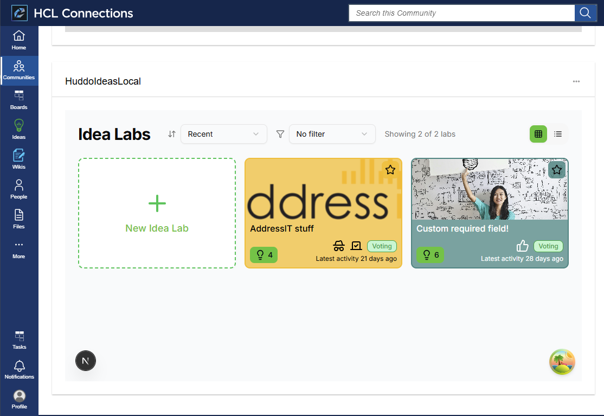This screenshot has height=416, width=604.
Task: Expand the More sidebar menu
Action: [x=19, y=249]
